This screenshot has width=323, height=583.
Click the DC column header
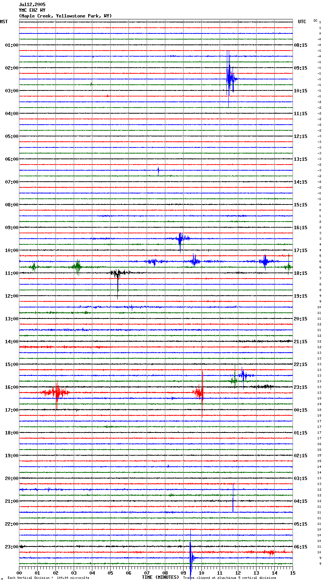(315, 20)
